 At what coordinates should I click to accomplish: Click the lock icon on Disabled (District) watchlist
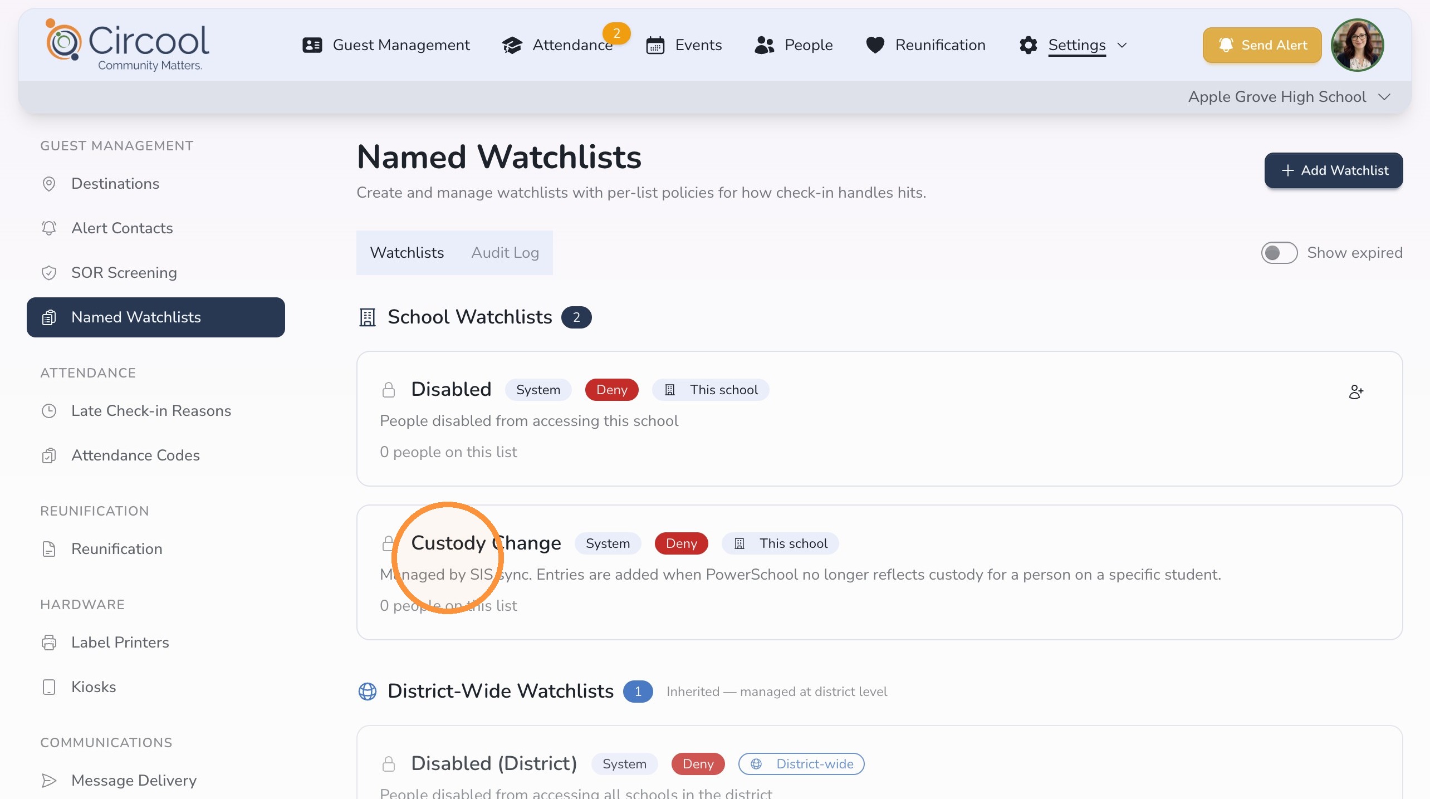click(x=389, y=764)
